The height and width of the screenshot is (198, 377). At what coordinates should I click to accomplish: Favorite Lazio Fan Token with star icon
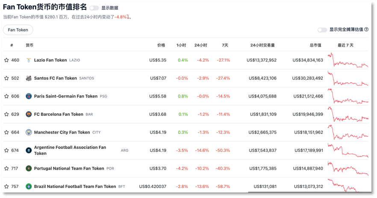point(6,60)
